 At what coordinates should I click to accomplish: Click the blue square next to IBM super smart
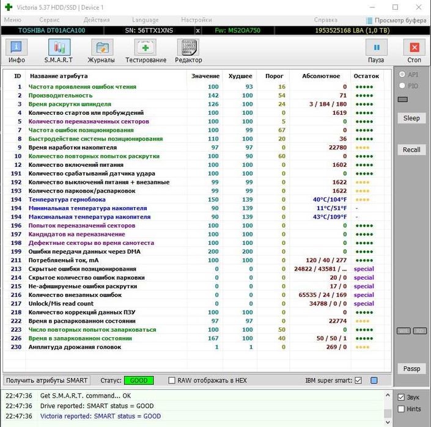coord(374,381)
